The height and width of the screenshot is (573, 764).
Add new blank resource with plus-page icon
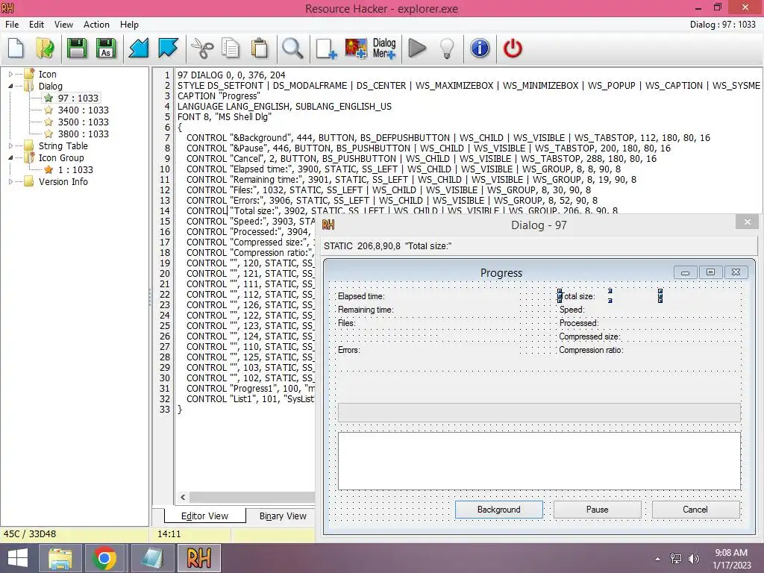coord(326,48)
